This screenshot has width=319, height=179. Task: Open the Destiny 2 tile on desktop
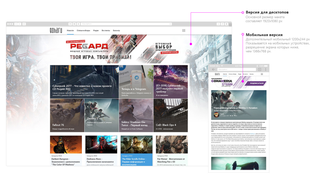[101, 116]
